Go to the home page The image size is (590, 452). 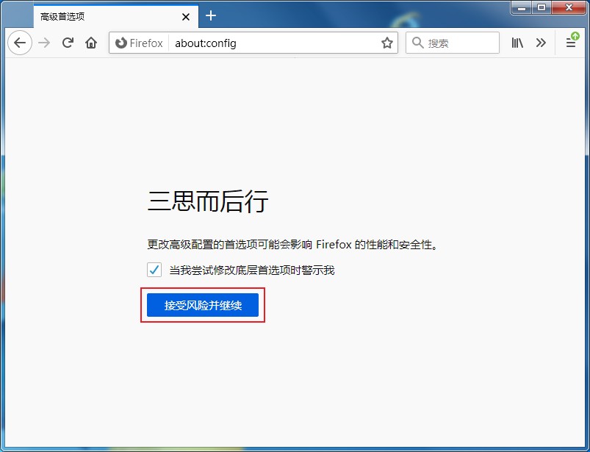tap(91, 43)
